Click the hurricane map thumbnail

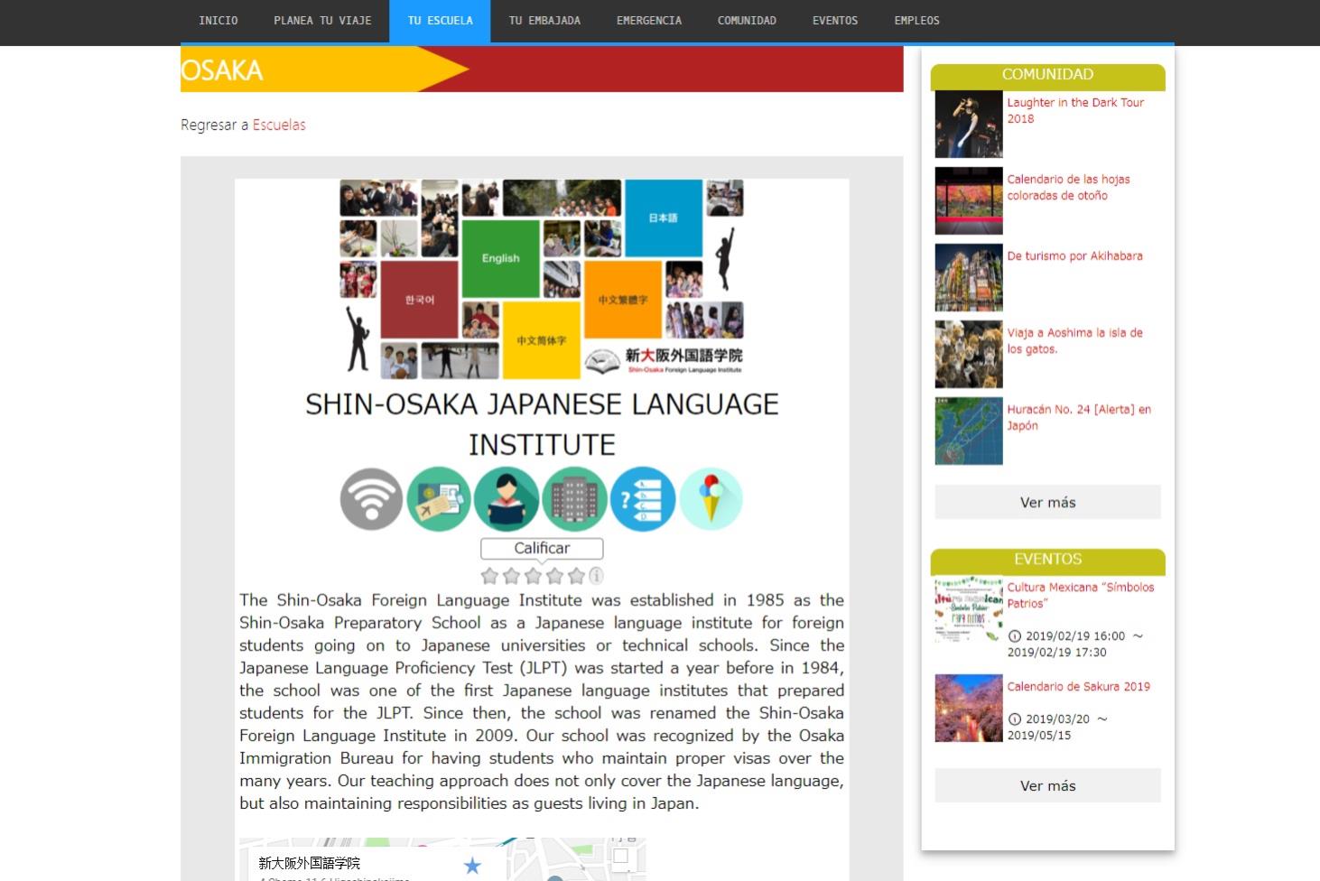click(969, 431)
